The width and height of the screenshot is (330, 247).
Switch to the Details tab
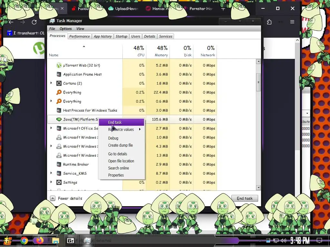click(x=150, y=36)
